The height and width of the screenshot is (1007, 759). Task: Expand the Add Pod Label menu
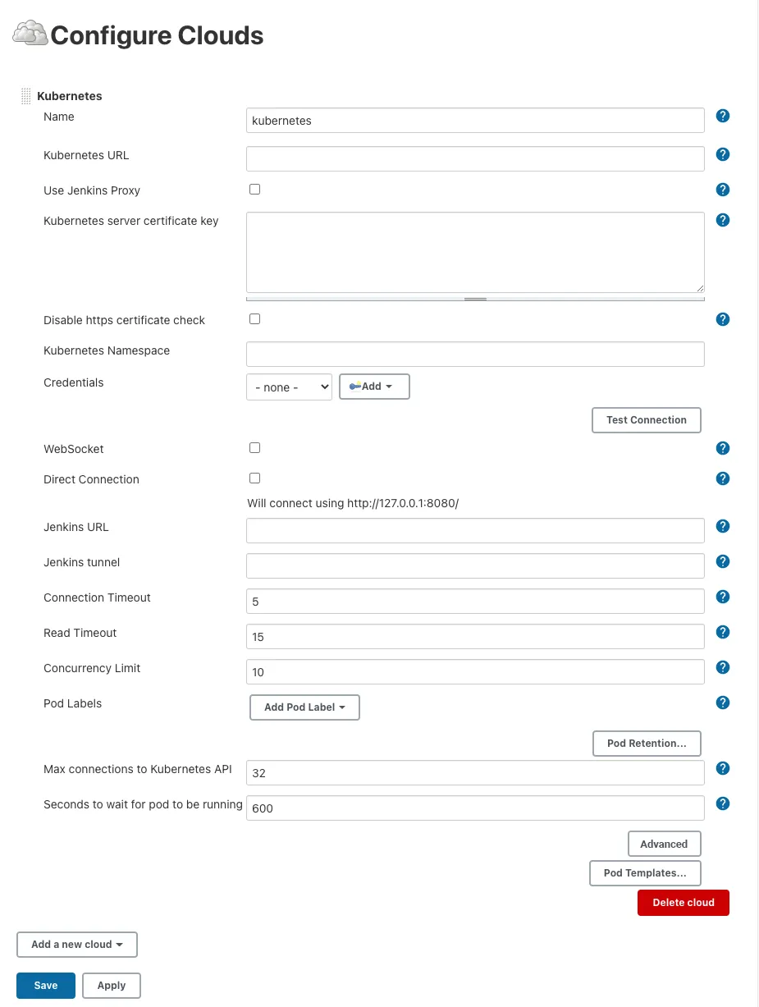tap(304, 707)
